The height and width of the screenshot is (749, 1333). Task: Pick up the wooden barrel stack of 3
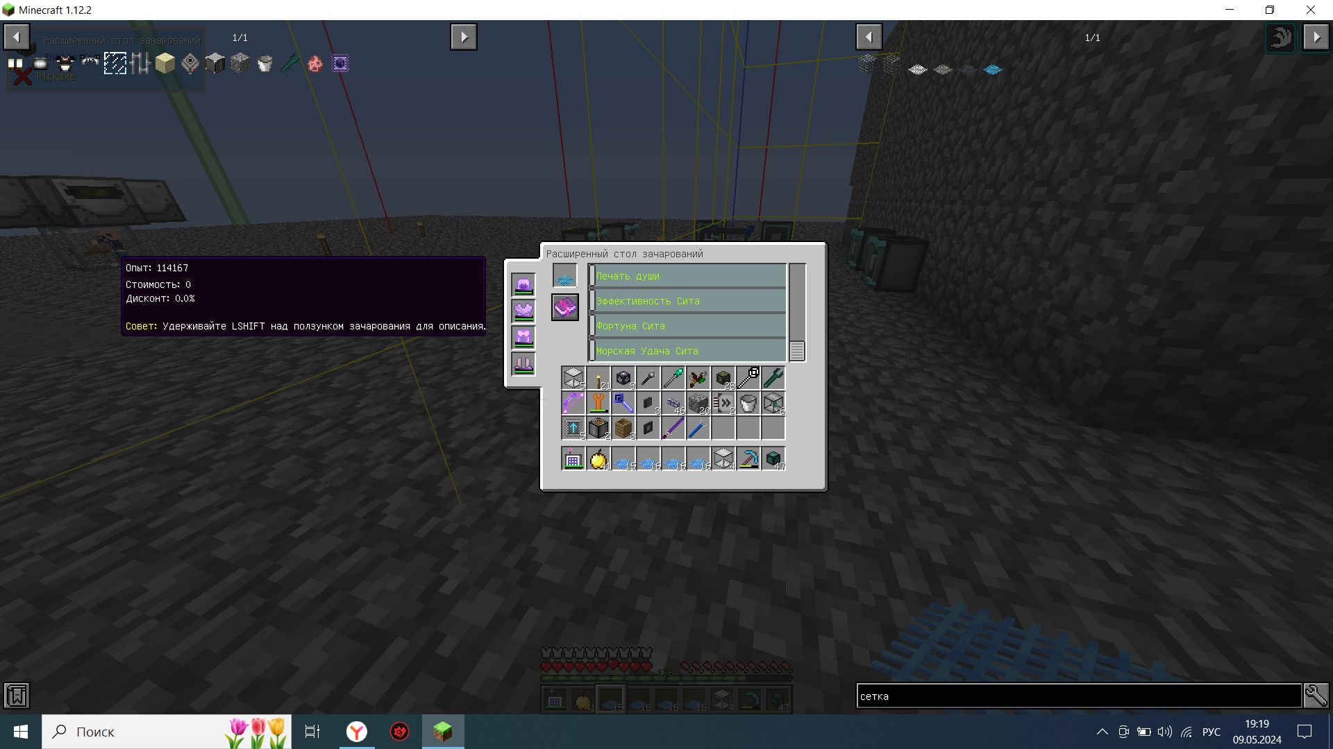point(623,429)
